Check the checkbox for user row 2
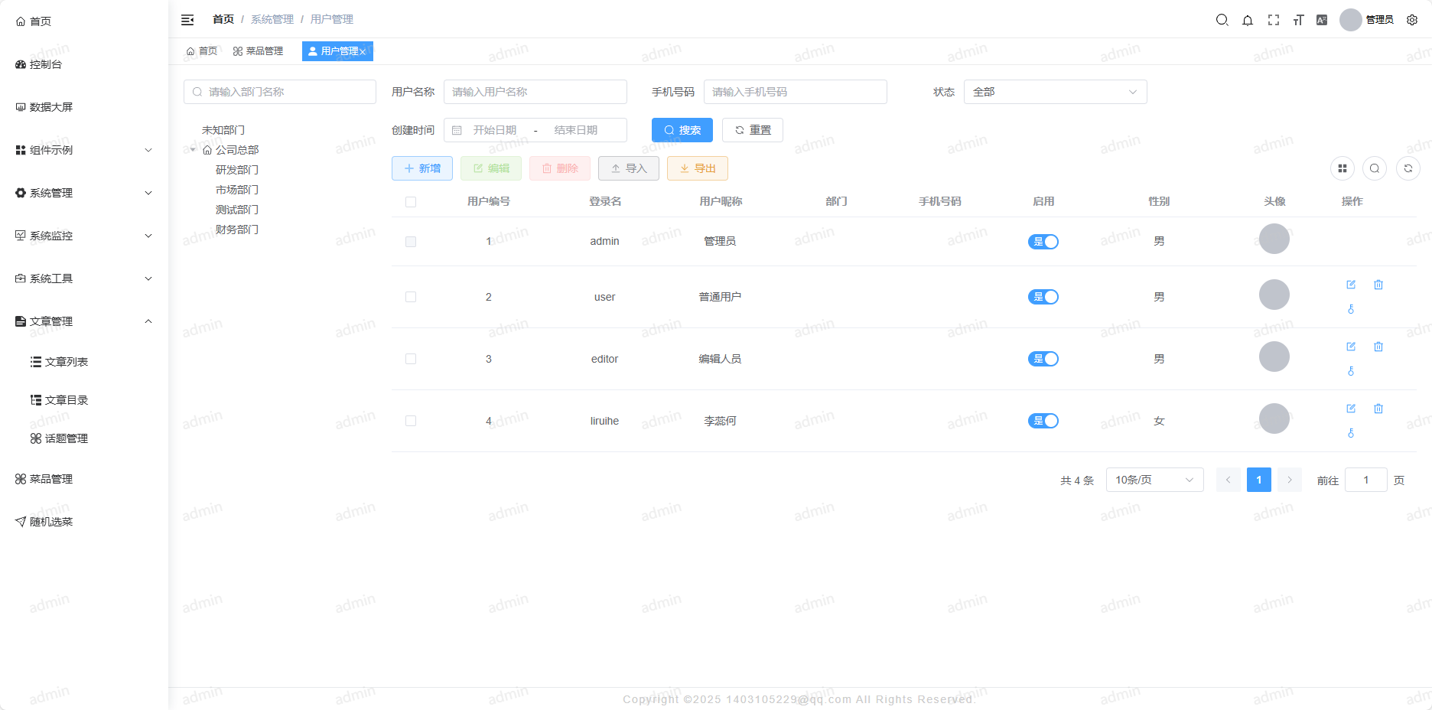 pos(411,297)
